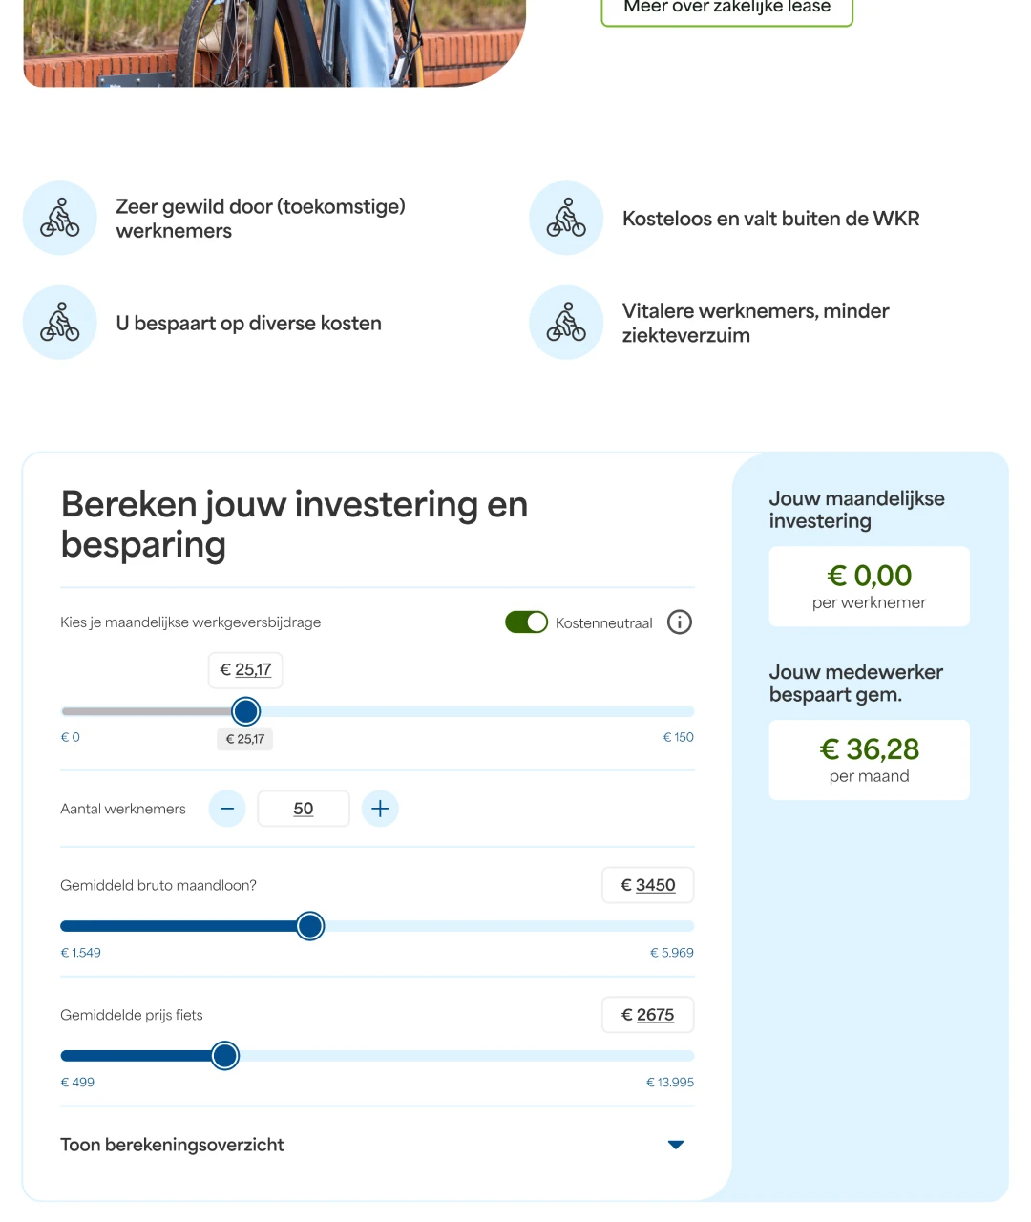
Task: Toggle the Kostenneutraal switch
Action: pos(526,622)
